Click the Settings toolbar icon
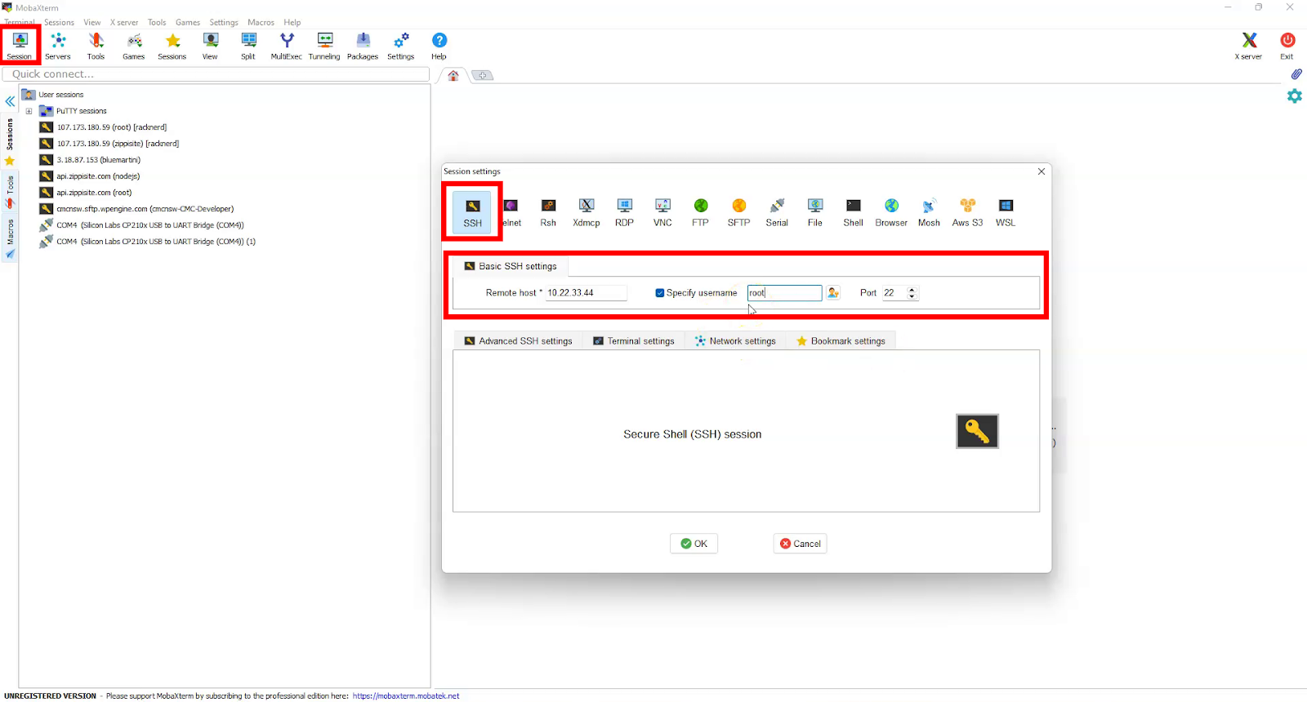This screenshot has height=702, width=1307. click(x=401, y=46)
